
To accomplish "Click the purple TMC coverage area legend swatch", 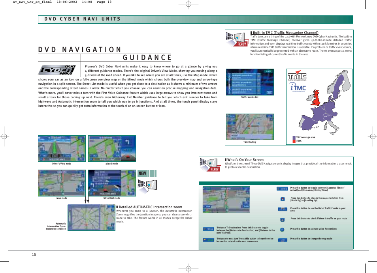I will coord(294,138).
